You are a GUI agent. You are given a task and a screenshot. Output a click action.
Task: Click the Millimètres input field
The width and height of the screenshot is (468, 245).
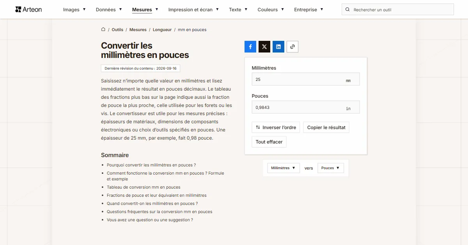click(x=306, y=79)
